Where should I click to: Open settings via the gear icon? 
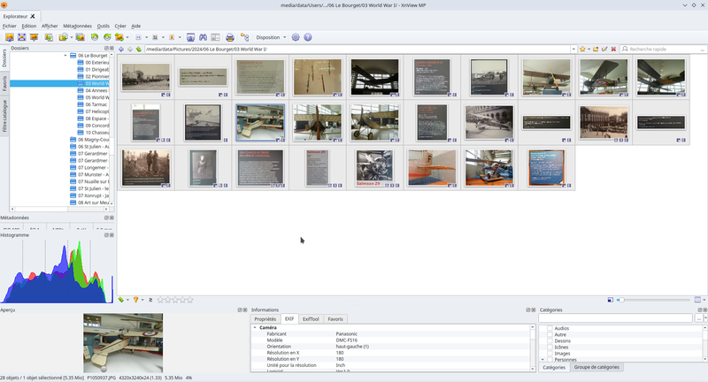pos(296,38)
